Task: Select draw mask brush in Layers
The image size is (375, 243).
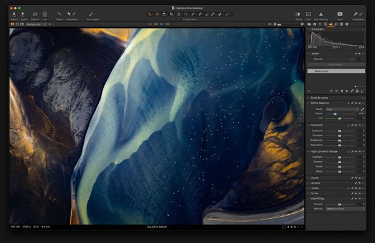Action: click(x=331, y=91)
